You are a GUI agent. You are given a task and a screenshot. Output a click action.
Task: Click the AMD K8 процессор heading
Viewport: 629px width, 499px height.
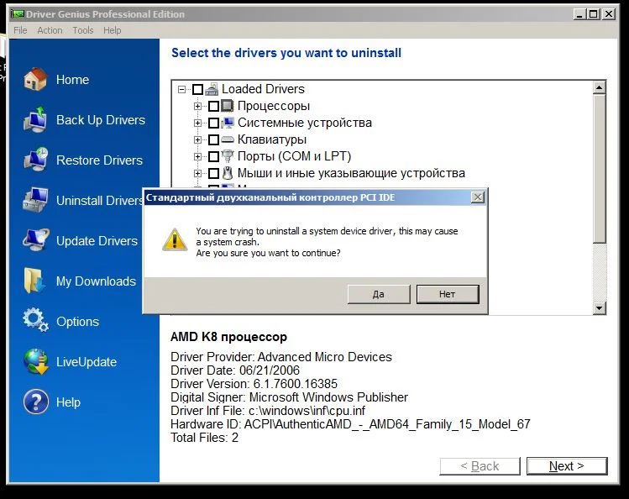click(x=228, y=337)
